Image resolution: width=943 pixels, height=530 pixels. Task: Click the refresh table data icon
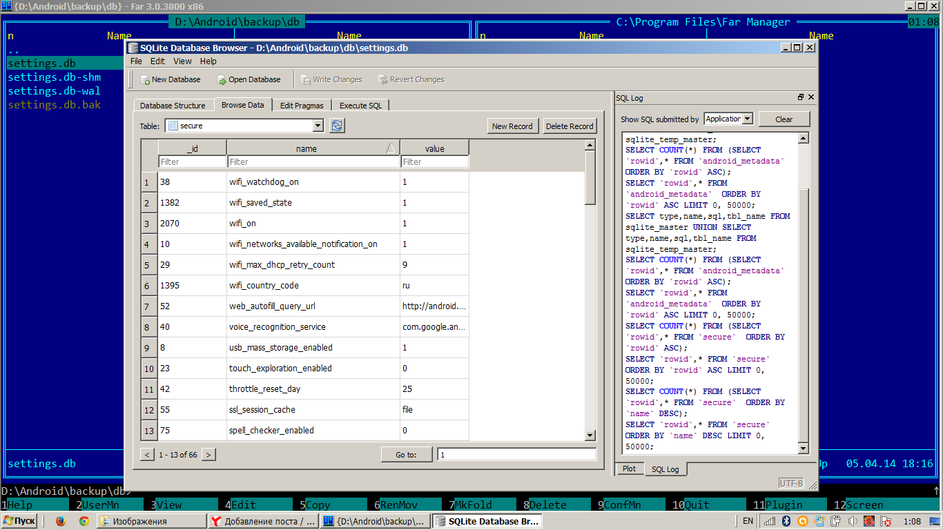(337, 126)
